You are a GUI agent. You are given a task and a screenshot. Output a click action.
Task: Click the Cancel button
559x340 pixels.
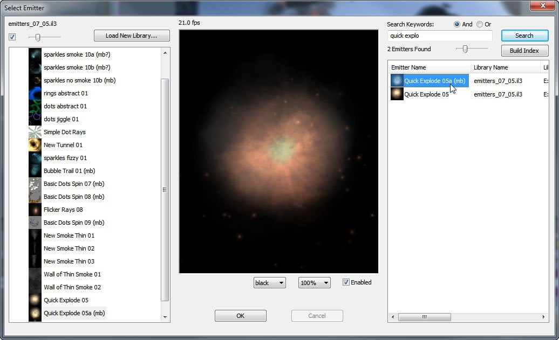click(x=317, y=316)
